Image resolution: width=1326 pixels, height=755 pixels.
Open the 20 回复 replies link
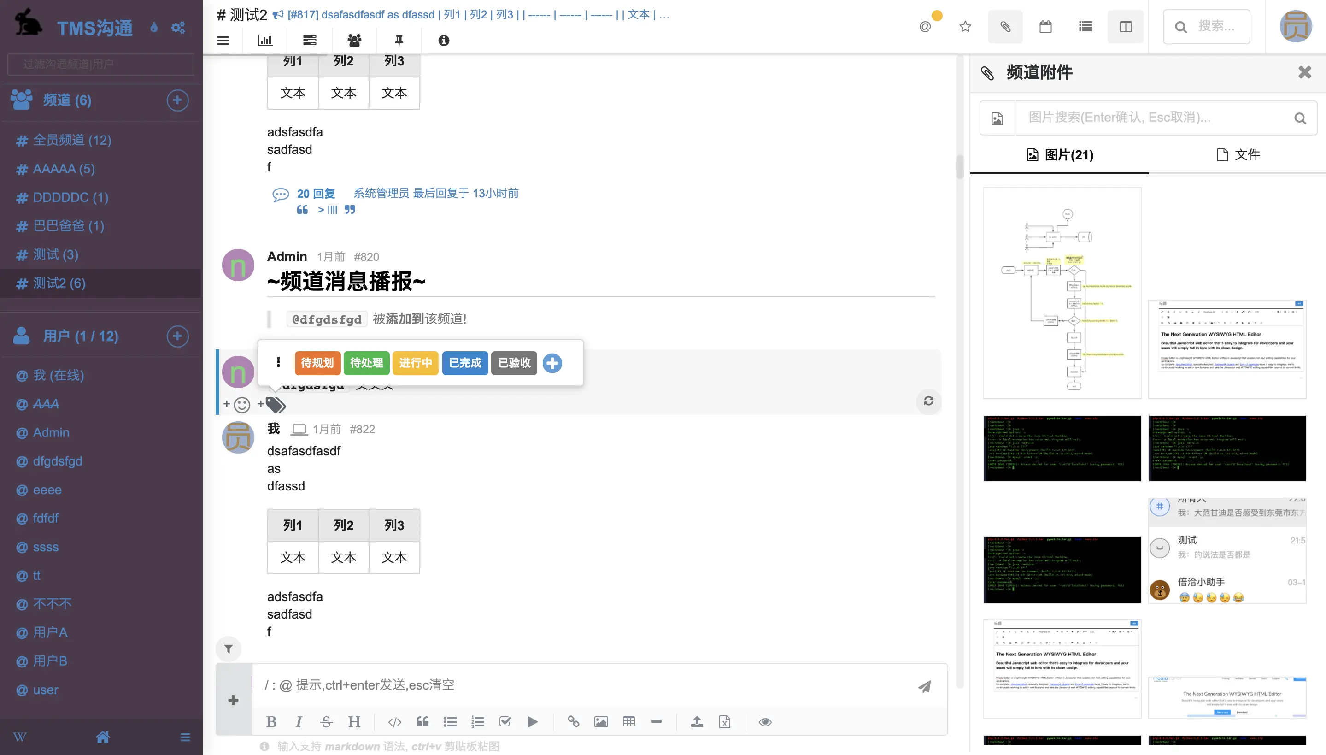(316, 194)
